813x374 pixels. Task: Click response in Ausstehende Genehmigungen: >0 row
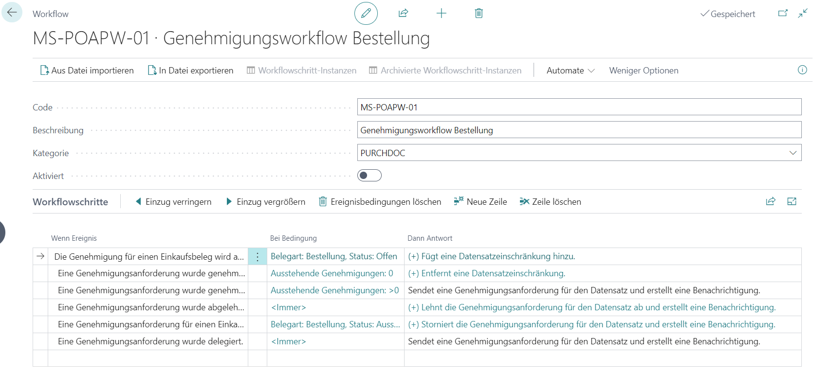(584, 290)
